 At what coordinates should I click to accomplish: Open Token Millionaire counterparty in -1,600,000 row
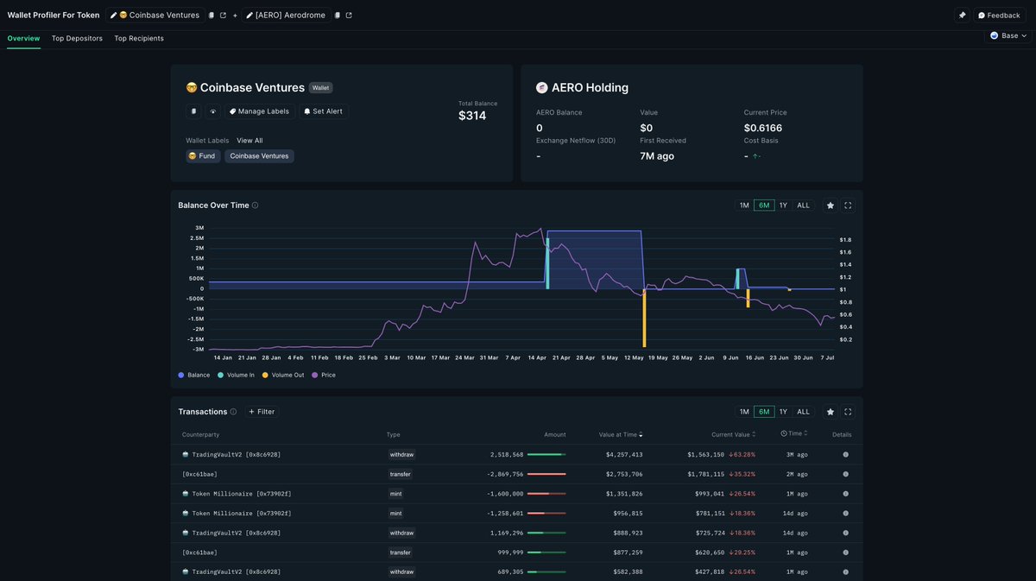237,494
